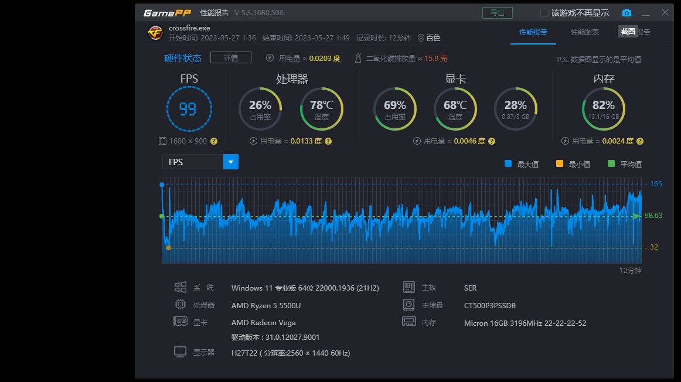This screenshot has height=382, width=681.
Task: Click the 导出 export button
Action: pyautogui.click(x=497, y=12)
